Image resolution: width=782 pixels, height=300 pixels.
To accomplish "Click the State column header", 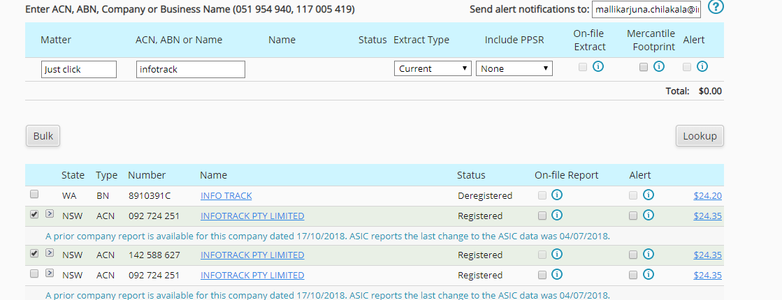I will click(73, 175).
